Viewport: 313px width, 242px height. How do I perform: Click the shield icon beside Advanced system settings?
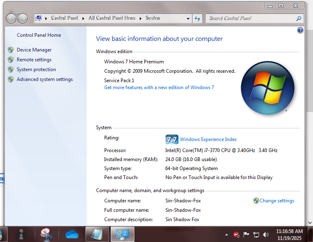tap(11, 79)
